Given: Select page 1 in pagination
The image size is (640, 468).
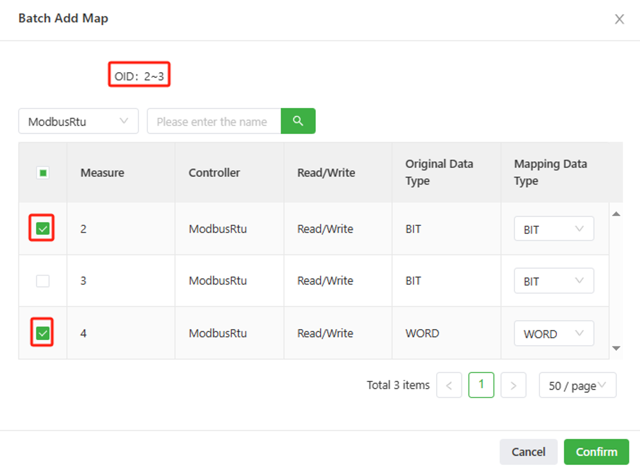Looking at the screenshot, I should [481, 385].
